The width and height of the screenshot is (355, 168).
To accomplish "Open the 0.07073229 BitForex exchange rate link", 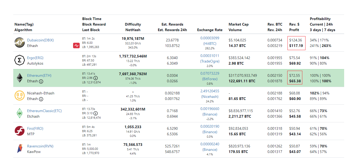I will (210, 76).
